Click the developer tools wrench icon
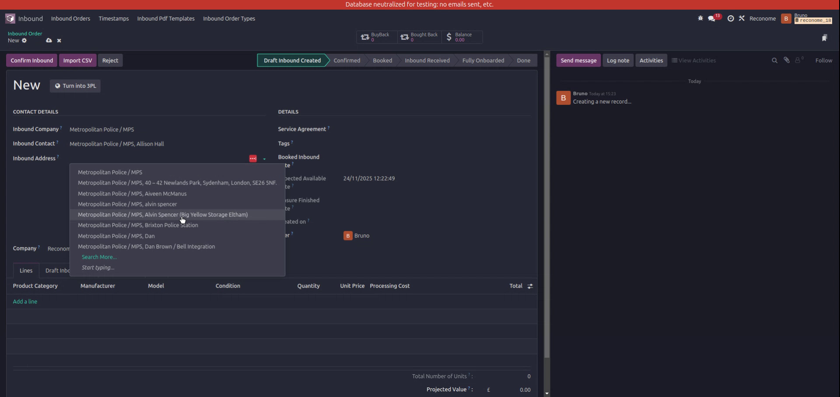The width and height of the screenshot is (840, 397). tap(742, 18)
